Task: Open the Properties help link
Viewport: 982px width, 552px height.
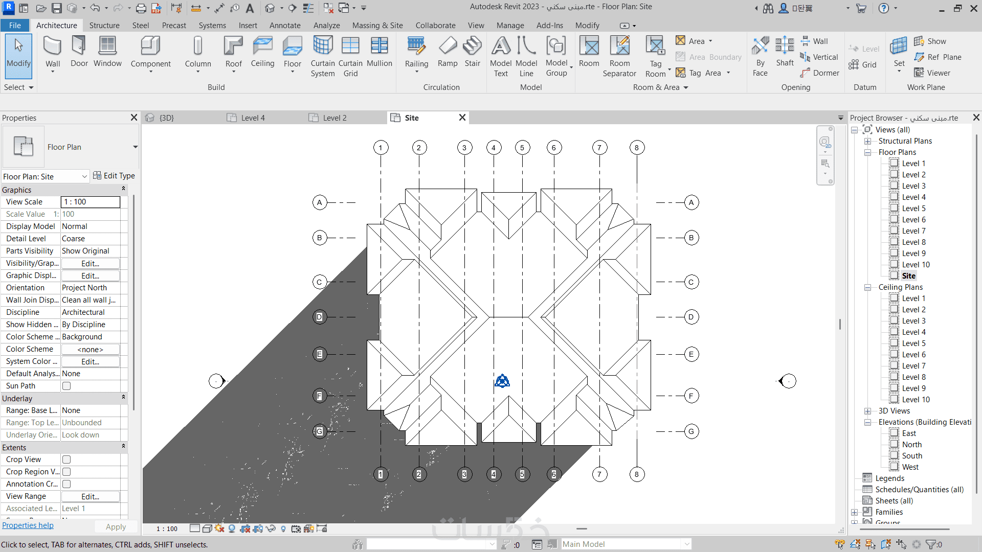Action: [x=28, y=525]
